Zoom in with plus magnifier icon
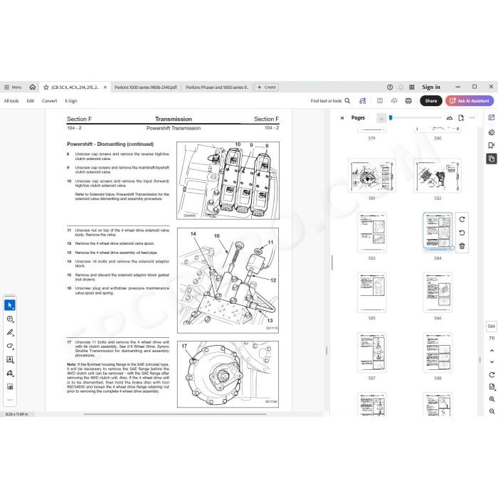The width and height of the screenshot is (498, 498). pos(492,399)
